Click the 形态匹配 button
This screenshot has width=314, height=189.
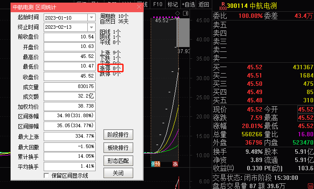click(x=118, y=161)
